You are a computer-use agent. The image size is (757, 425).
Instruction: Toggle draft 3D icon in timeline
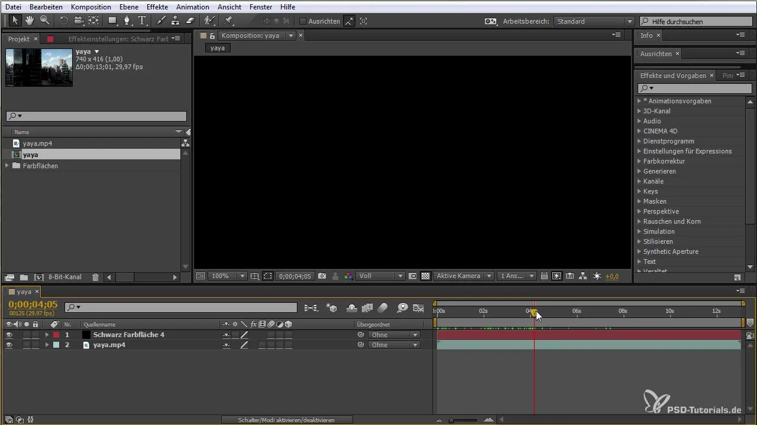click(332, 308)
